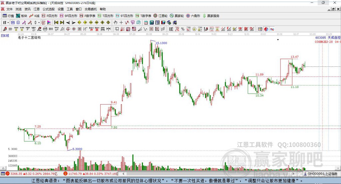Move chart left with black left triangle
This screenshot has width=341, height=184.
(x=68, y=23)
